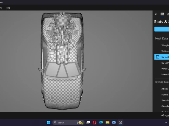The height and width of the screenshot is (126, 169).
Task: Select the Vertex Colors row
Action: 162,69
